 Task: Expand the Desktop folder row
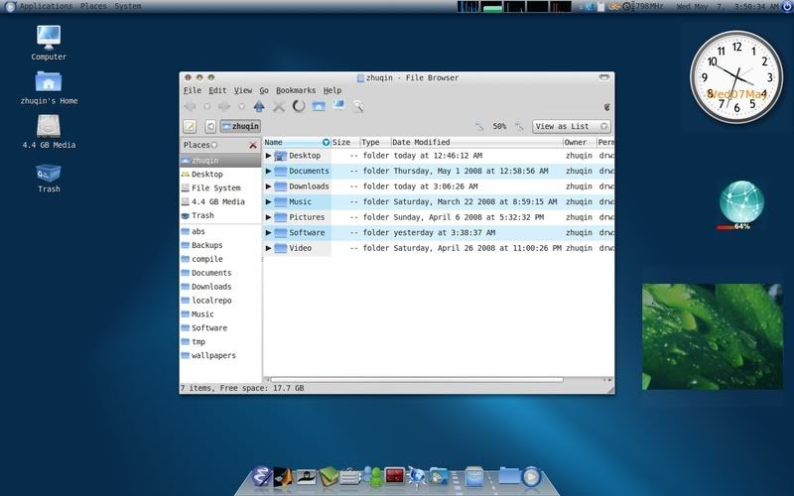(x=268, y=156)
